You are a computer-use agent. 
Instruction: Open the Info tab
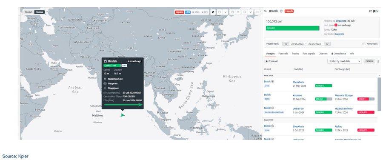pos(352,54)
